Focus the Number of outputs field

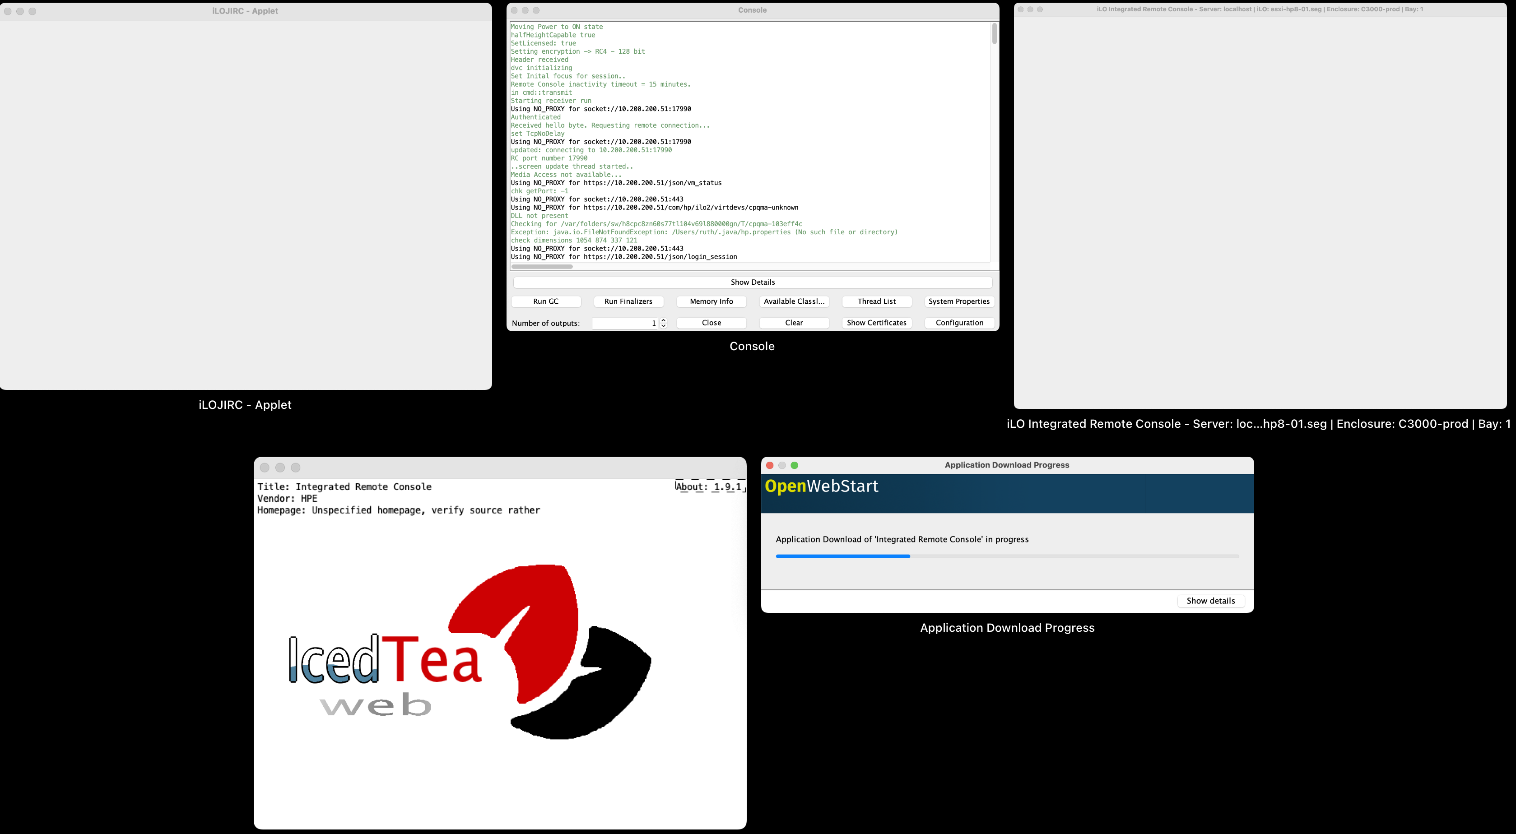[x=624, y=323]
